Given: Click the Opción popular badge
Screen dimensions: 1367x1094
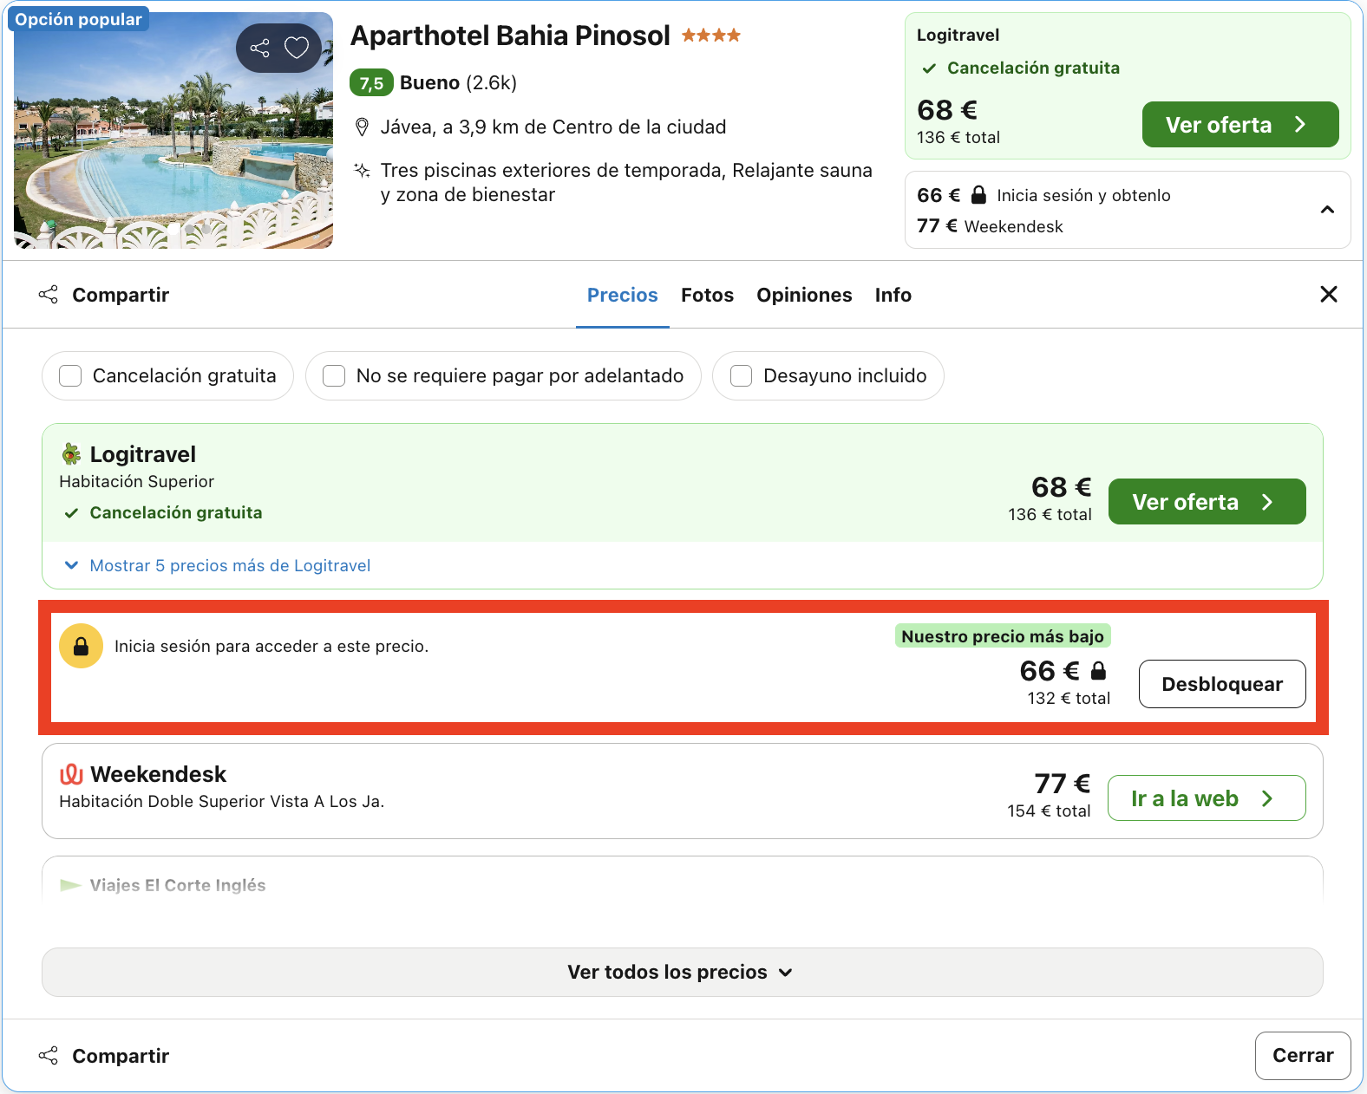Looking at the screenshot, I should [x=78, y=19].
